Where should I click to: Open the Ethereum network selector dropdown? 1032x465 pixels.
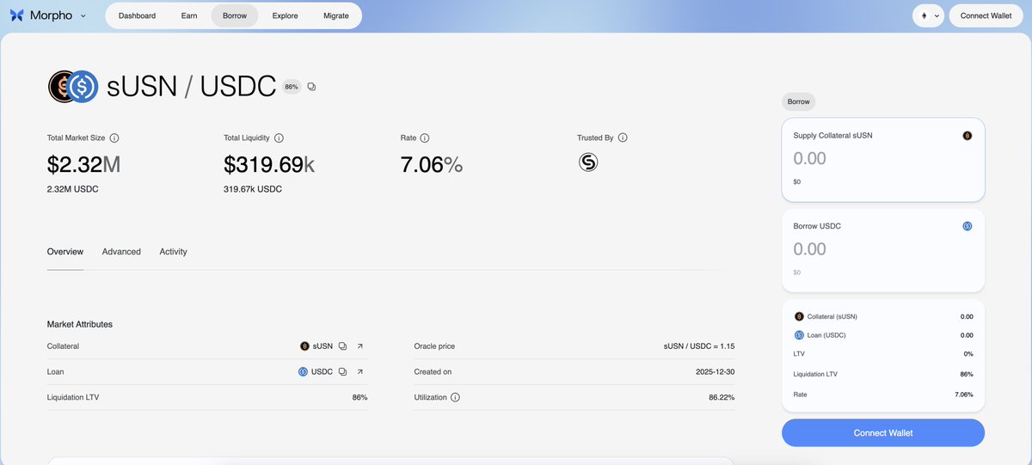pyautogui.click(x=930, y=15)
